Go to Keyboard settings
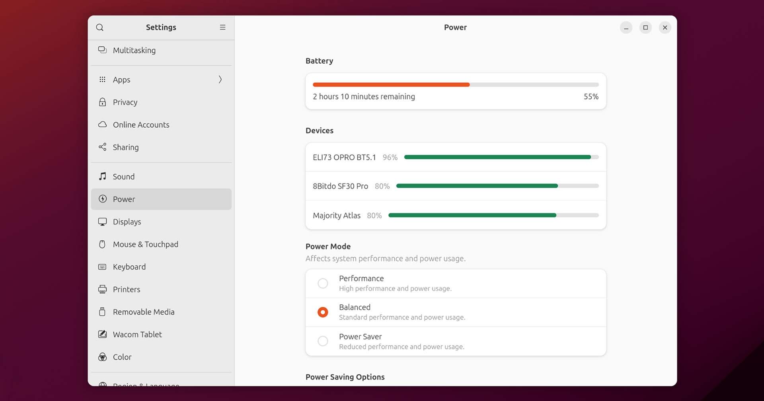Viewport: 764px width, 401px height. (161, 267)
